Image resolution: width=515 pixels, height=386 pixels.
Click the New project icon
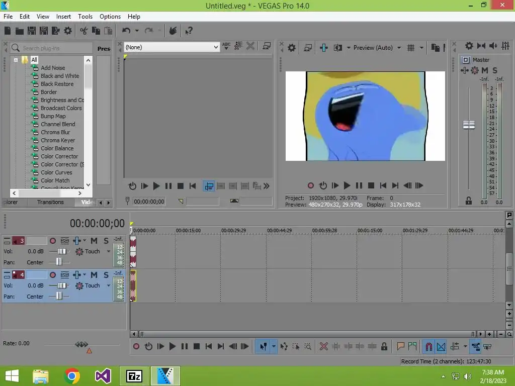(8, 31)
